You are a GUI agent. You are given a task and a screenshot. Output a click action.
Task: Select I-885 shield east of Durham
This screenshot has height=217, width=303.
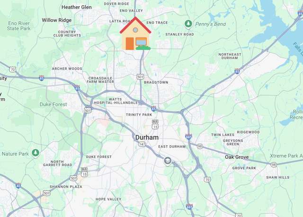188,136
